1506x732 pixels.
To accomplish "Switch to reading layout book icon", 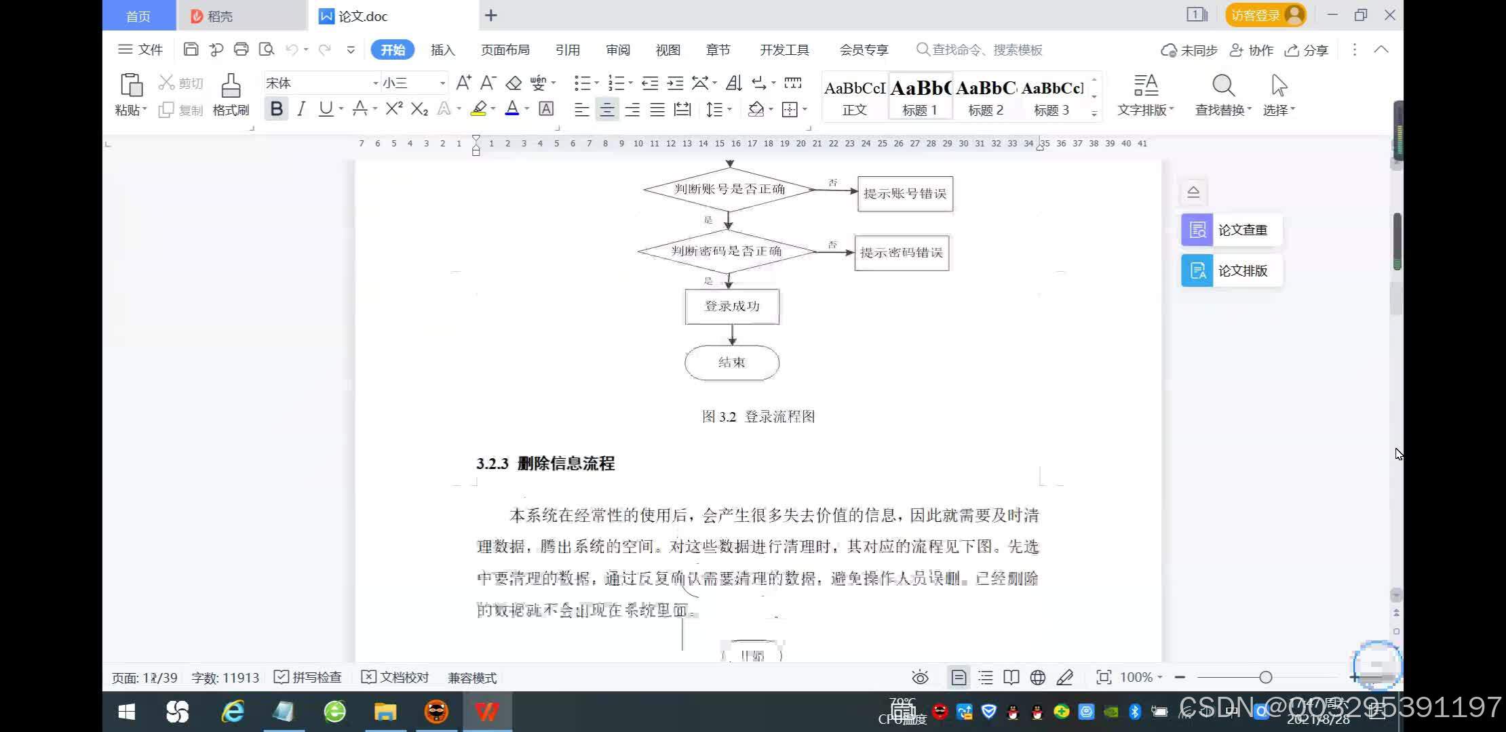I will pyautogui.click(x=1011, y=677).
